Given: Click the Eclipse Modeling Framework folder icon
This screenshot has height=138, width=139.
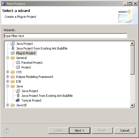Looking at the screenshot, I should point(13,77).
